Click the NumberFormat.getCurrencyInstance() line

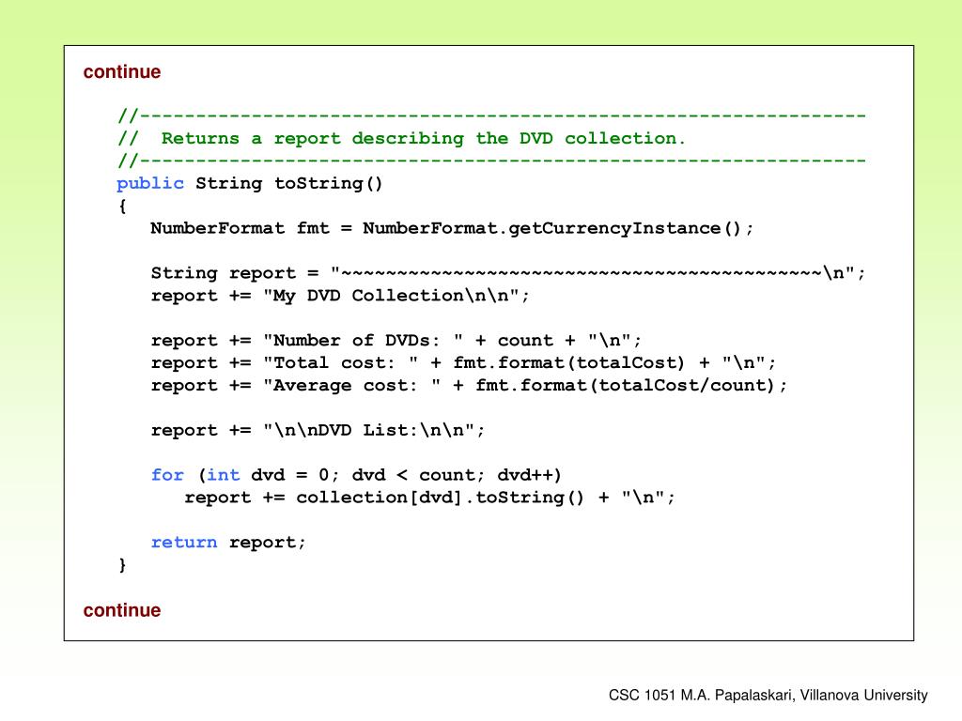click(x=452, y=229)
